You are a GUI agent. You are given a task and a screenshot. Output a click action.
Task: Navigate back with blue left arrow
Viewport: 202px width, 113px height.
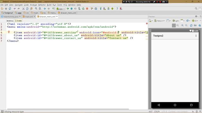(45, 8)
